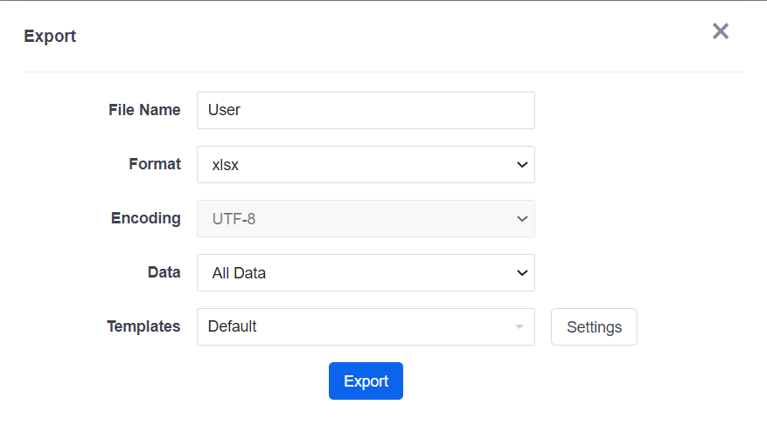The height and width of the screenshot is (432, 767).
Task: Click the chevron arrow in Encoding select
Action: pos(522,219)
